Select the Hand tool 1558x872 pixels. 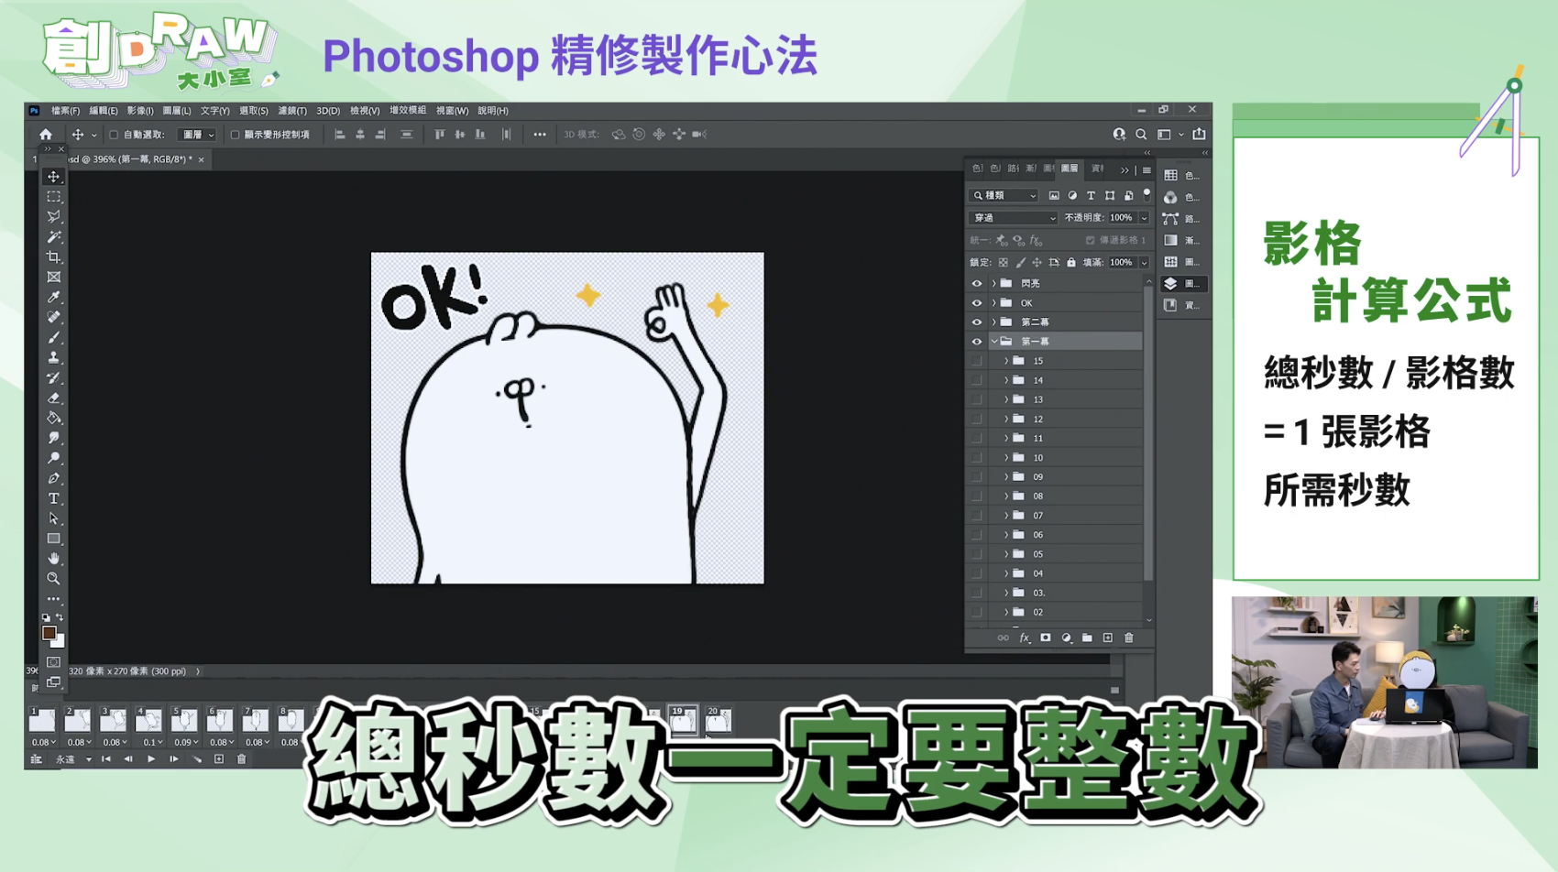[54, 558]
